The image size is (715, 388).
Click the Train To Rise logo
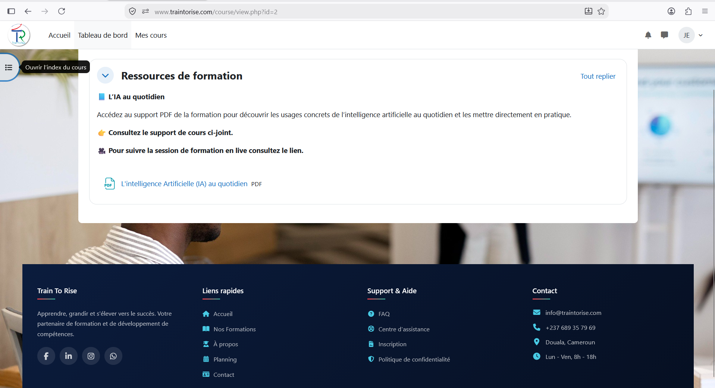(x=19, y=35)
